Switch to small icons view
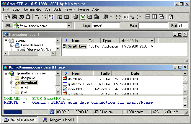Image resolution: width=191 pixels, height=124 pixels. pos(132,17)
